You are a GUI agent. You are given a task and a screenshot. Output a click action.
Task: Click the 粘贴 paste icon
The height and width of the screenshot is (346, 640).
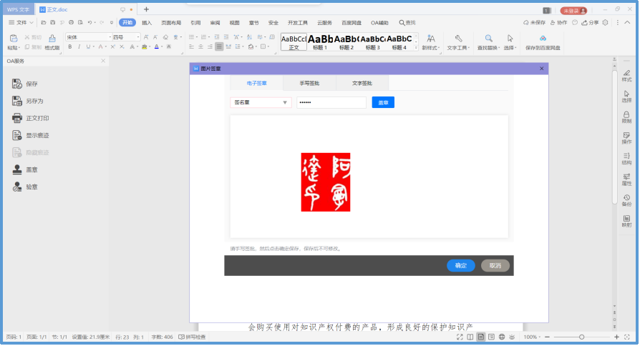click(14, 39)
